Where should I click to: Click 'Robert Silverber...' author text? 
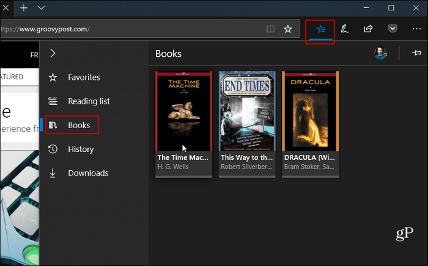(x=246, y=167)
